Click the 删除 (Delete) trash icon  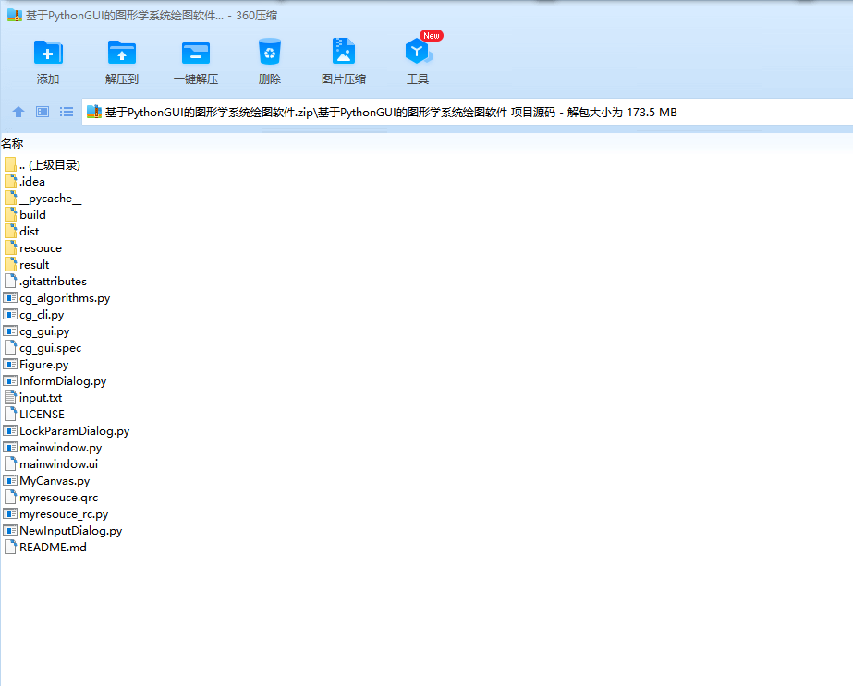[270, 53]
